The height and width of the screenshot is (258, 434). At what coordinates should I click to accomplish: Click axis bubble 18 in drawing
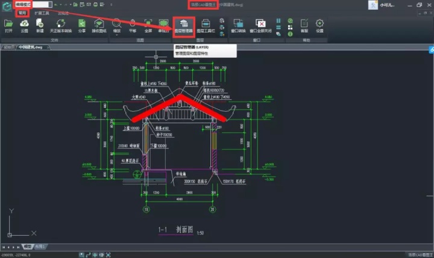click(x=146, y=209)
